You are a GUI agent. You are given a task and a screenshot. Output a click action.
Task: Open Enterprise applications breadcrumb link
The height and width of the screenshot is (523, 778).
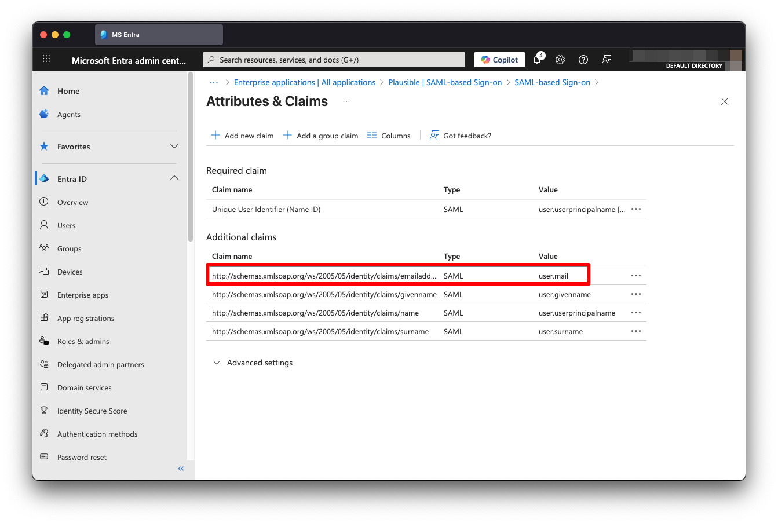click(304, 82)
